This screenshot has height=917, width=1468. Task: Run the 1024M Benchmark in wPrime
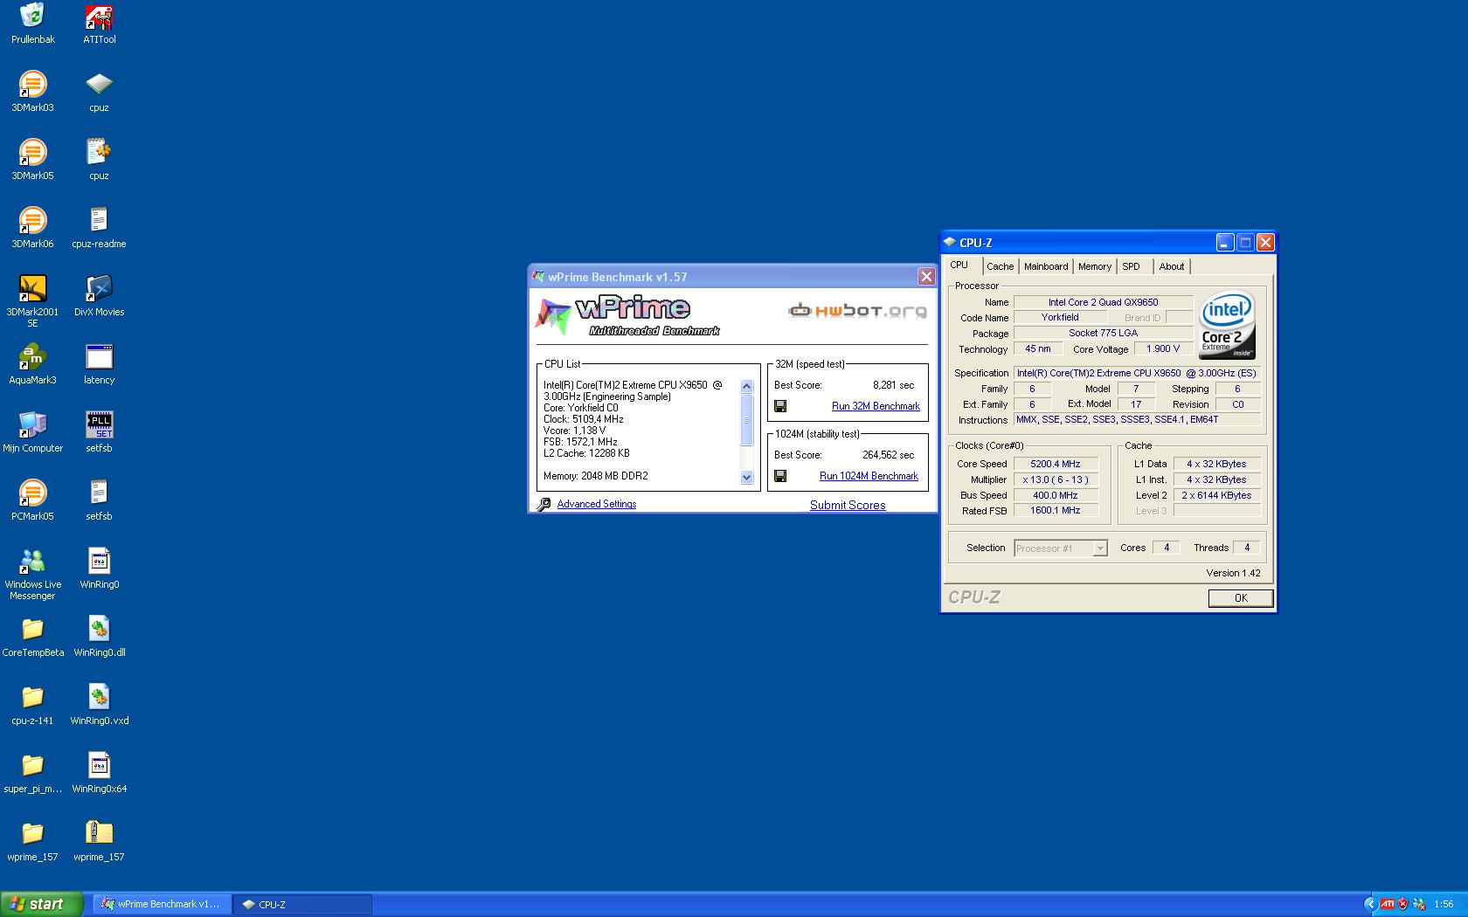pos(869,476)
